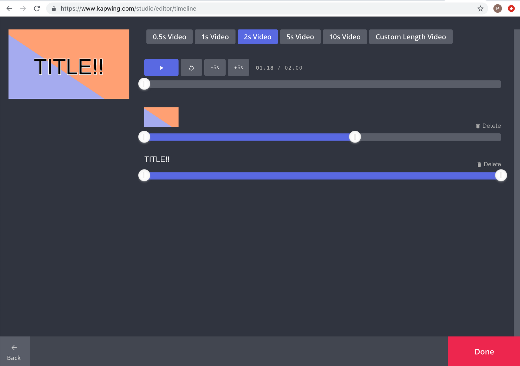
Task: Click the trash Delete for image layer
Action: (x=488, y=126)
